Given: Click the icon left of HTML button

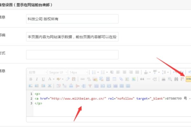Looking at the screenshot, I should [x=182, y=79].
